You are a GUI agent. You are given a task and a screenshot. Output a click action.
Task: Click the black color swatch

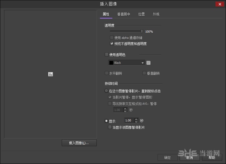[x=111, y=63]
